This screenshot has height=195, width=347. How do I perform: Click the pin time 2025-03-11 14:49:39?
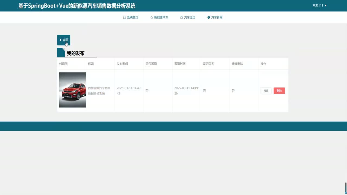[187, 91]
